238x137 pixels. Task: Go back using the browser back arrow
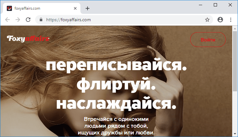click(x=7, y=20)
